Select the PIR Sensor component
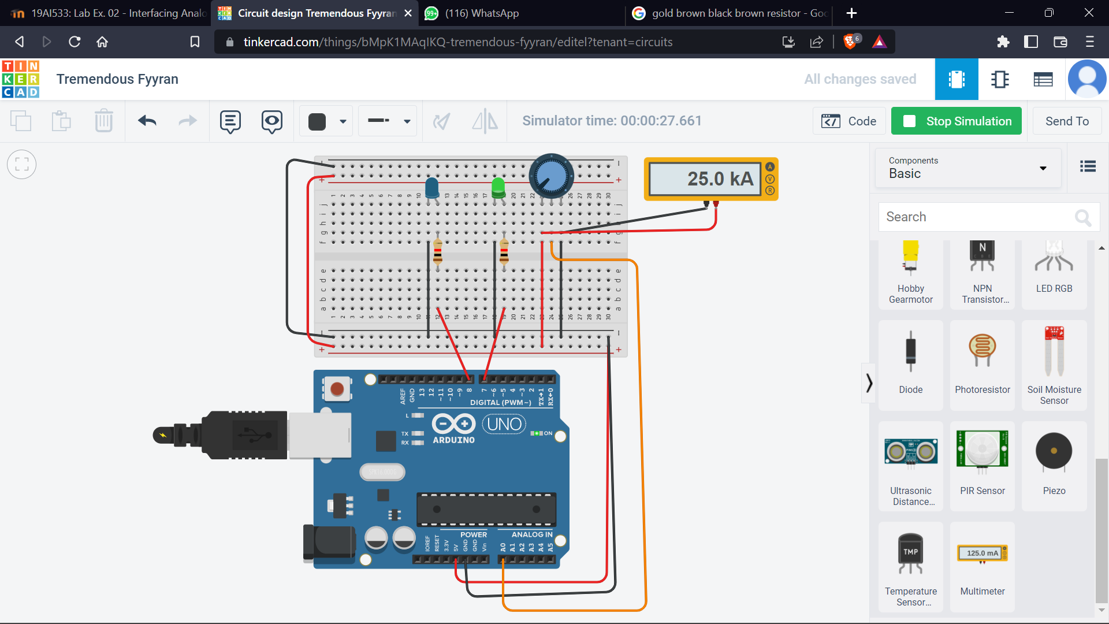1109x624 pixels. click(x=983, y=466)
